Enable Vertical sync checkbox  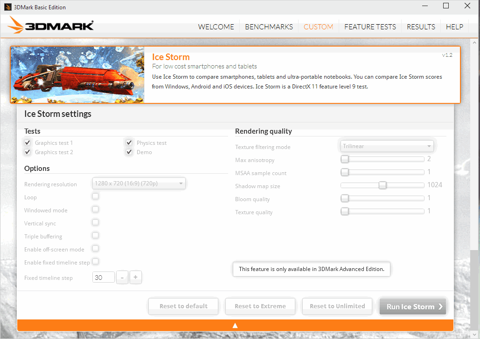click(x=96, y=222)
